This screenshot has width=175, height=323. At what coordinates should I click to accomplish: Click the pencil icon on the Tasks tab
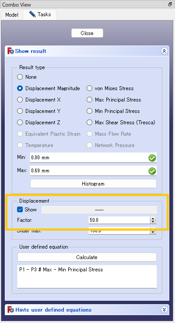click(x=32, y=14)
